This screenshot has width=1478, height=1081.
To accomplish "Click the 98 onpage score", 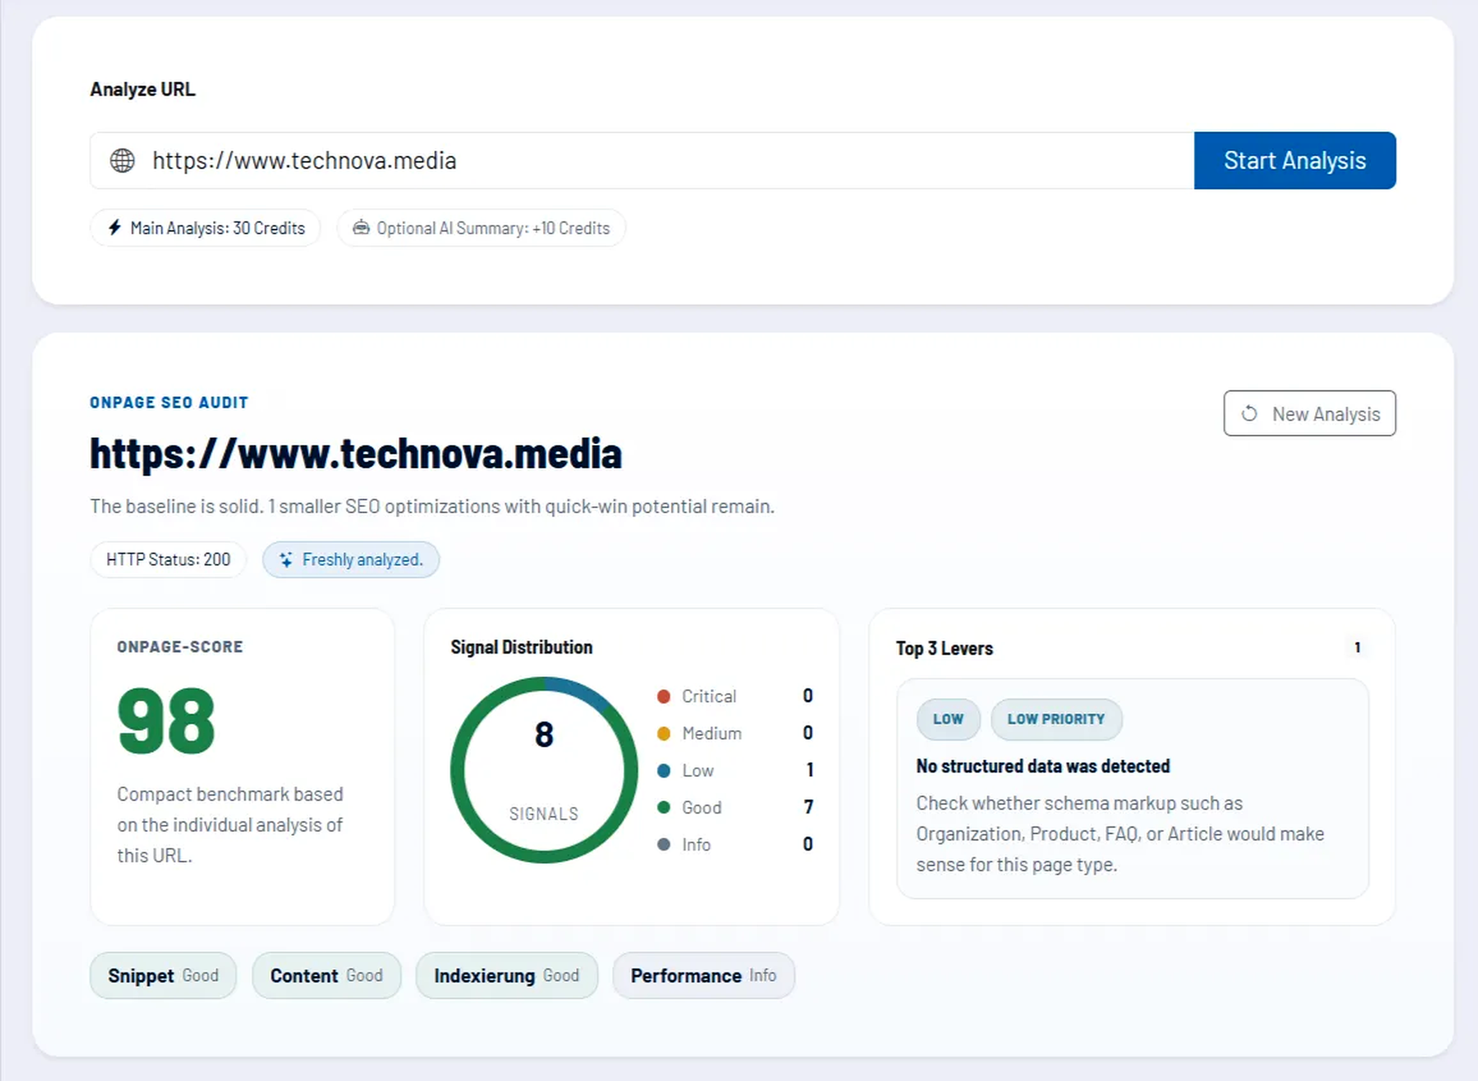I will pyautogui.click(x=166, y=720).
